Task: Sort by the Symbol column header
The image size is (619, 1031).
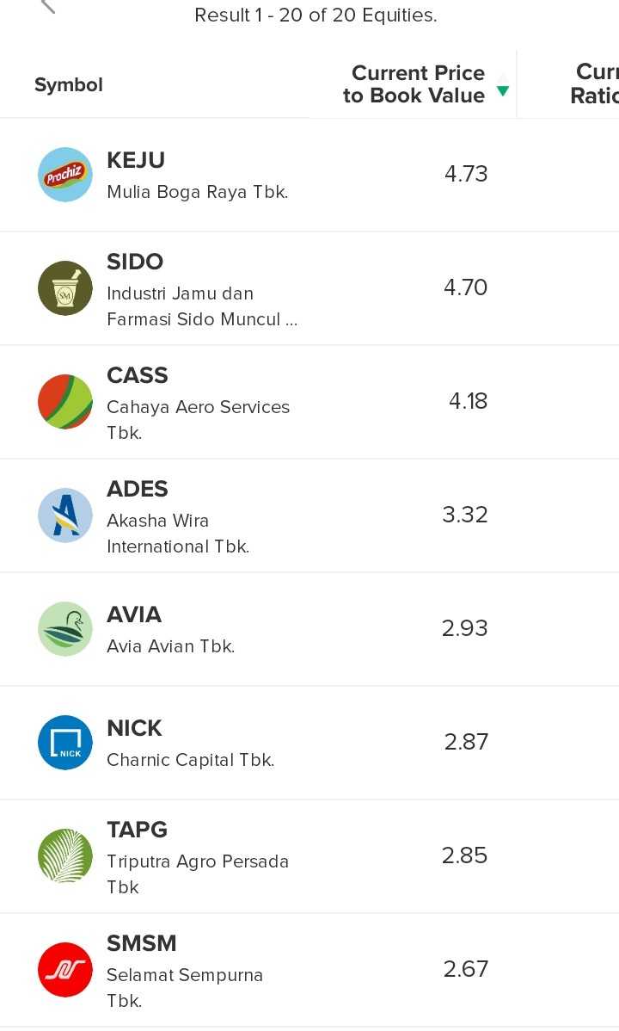Action: pyautogui.click(x=69, y=85)
